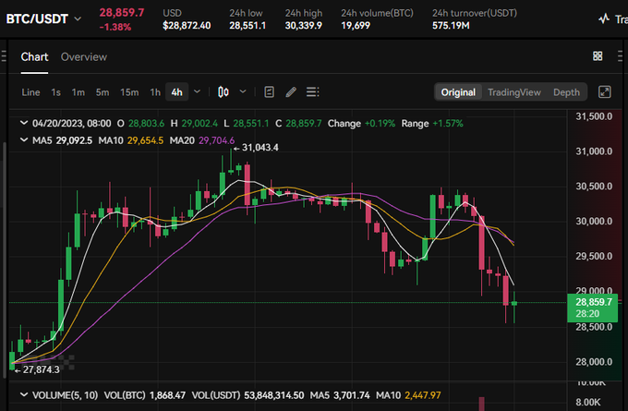Viewport: 628px width, 411px height.
Task: Click the last price 28,859.7 in header
Action: click(x=122, y=13)
